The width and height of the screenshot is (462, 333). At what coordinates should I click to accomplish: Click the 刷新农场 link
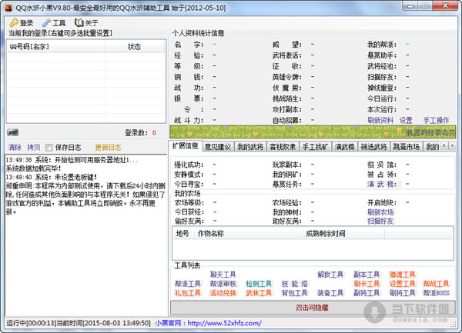pyautogui.click(x=380, y=212)
